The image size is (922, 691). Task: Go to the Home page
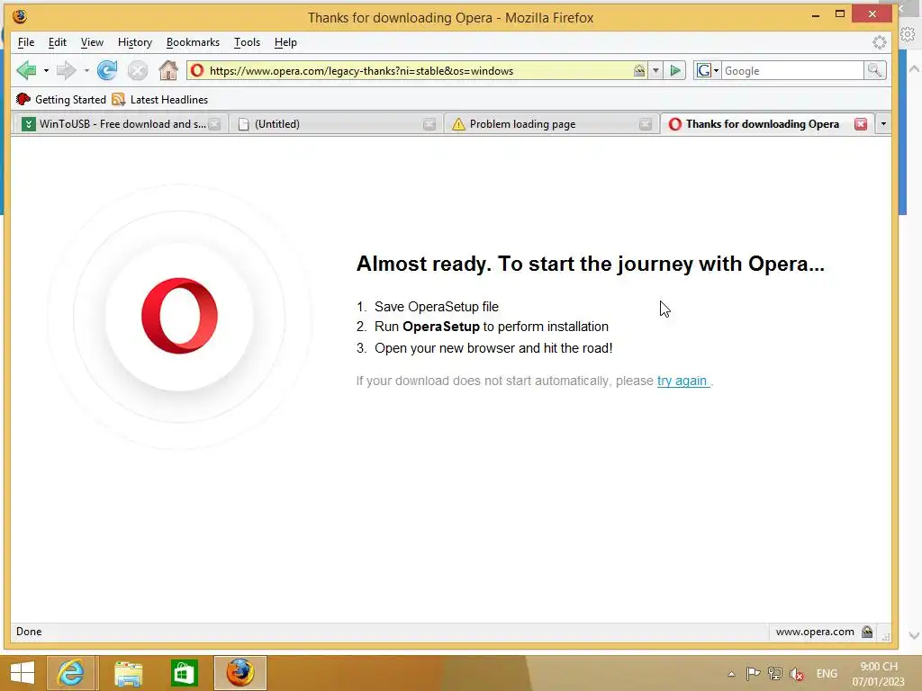pos(168,70)
